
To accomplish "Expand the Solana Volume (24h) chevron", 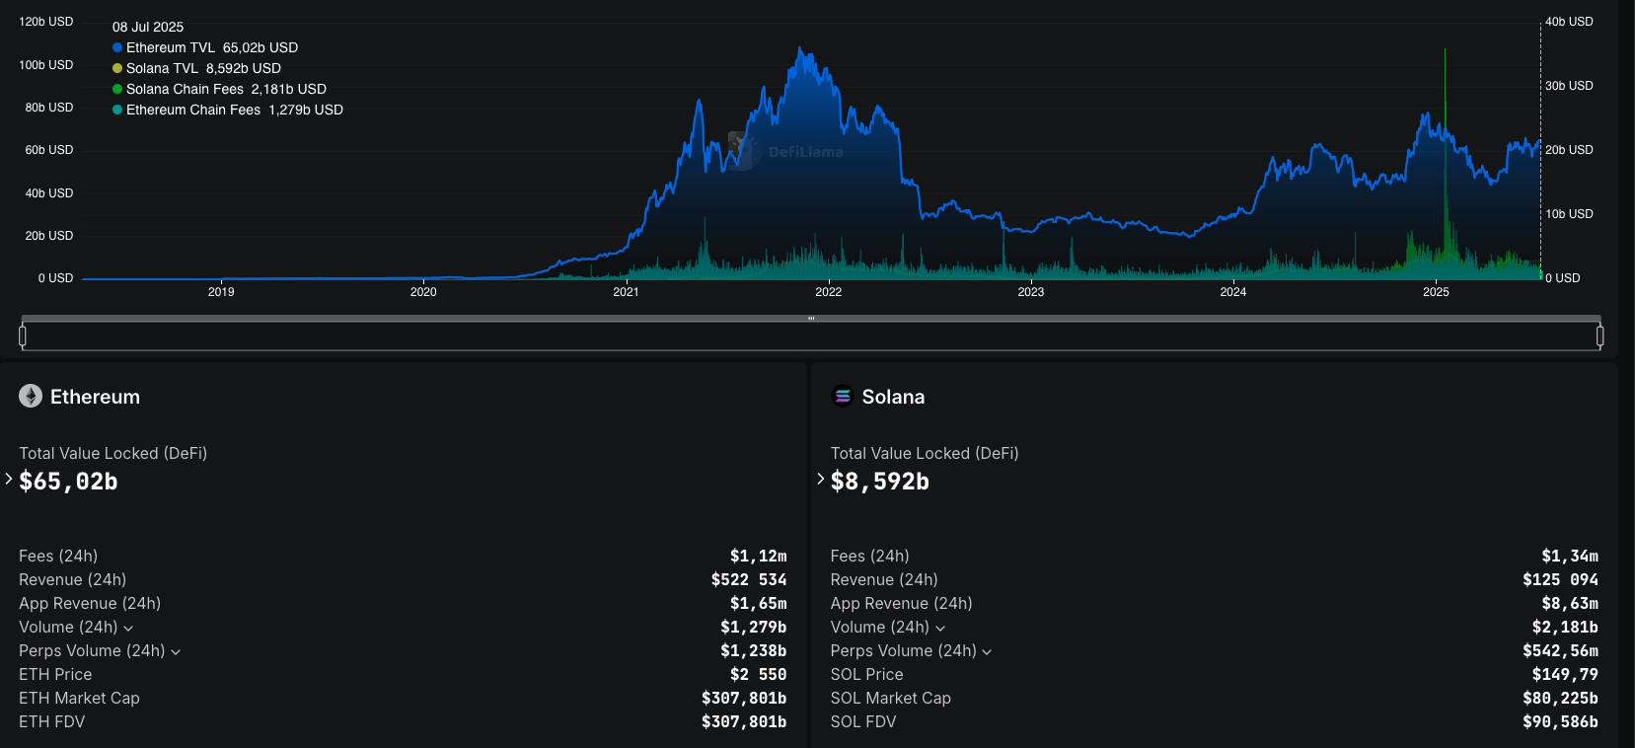I will (x=940, y=628).
